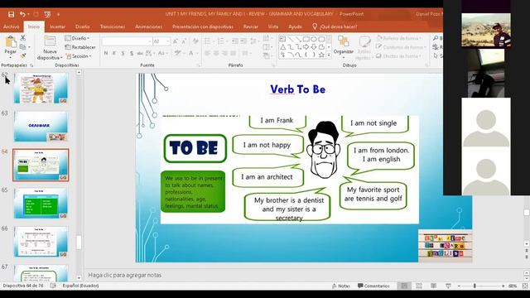Image resolution: width=530 pixels, height=298 pixels.
Task: Switch to slide sorter view icon
Action: (419, 286)
